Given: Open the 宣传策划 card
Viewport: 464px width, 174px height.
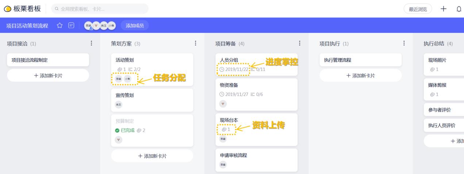Looking at the screenshot, I should pyautogui.click(x=152, y=100).
